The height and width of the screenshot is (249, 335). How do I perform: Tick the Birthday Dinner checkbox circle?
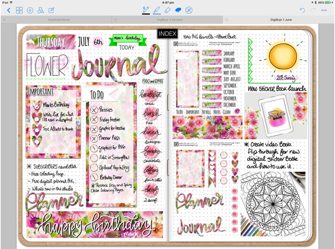[x=94, y=177]
